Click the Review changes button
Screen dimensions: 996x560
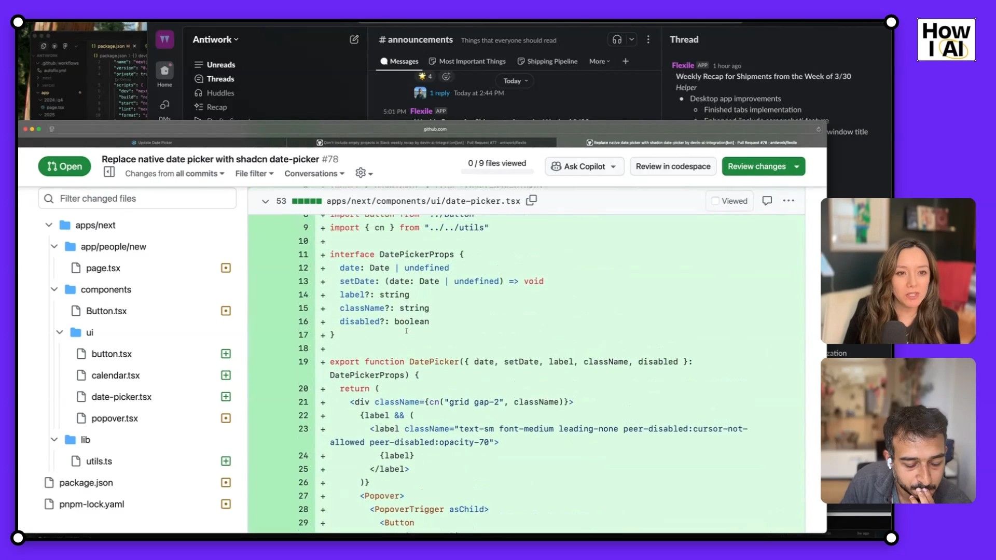tap(756, 166)
